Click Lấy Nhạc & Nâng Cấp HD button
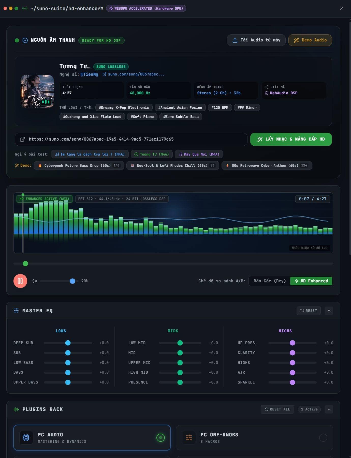Screen dimensions: 351x458 (x=291, y=139)
